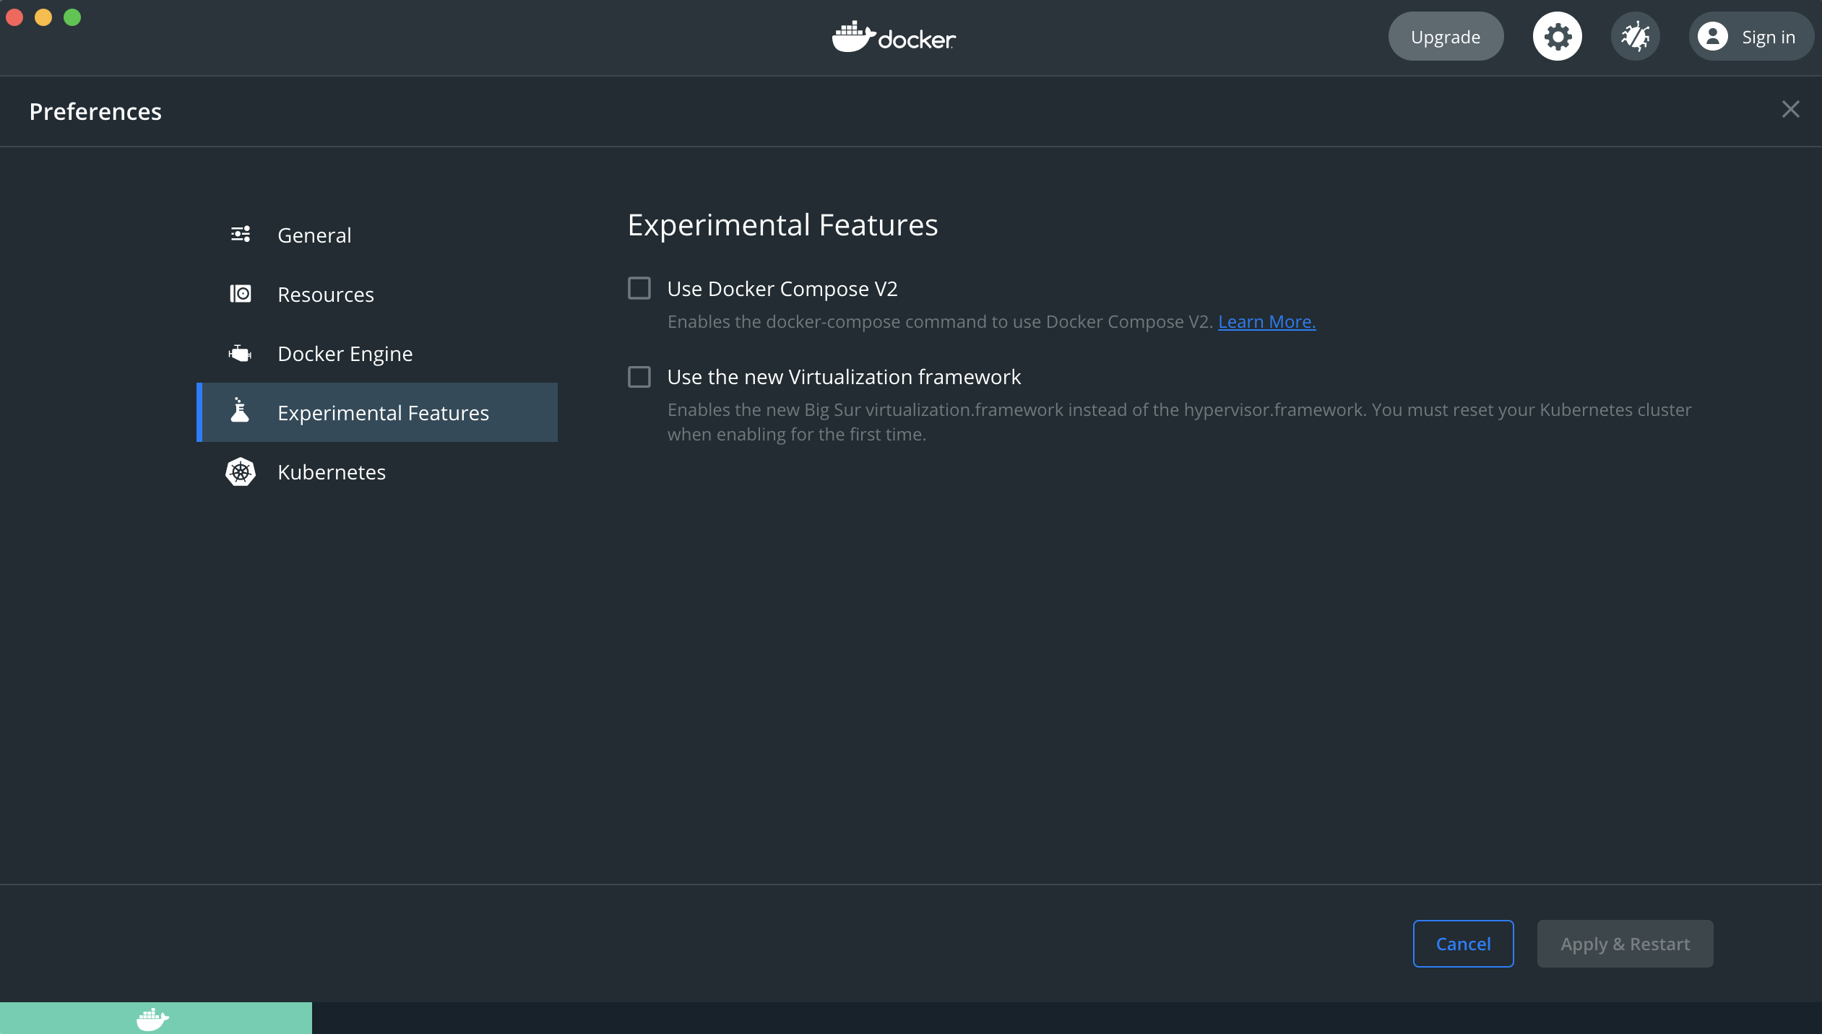Enable Use the new Virtualization framework
Image resolution: width=1822 pixels, height=1034 pixels.
639,376
